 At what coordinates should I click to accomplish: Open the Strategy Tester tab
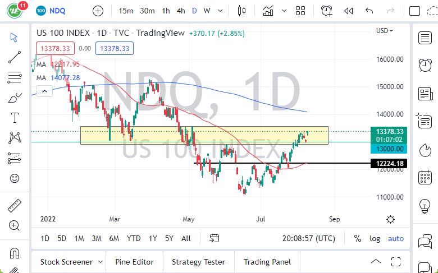(198, 262)
